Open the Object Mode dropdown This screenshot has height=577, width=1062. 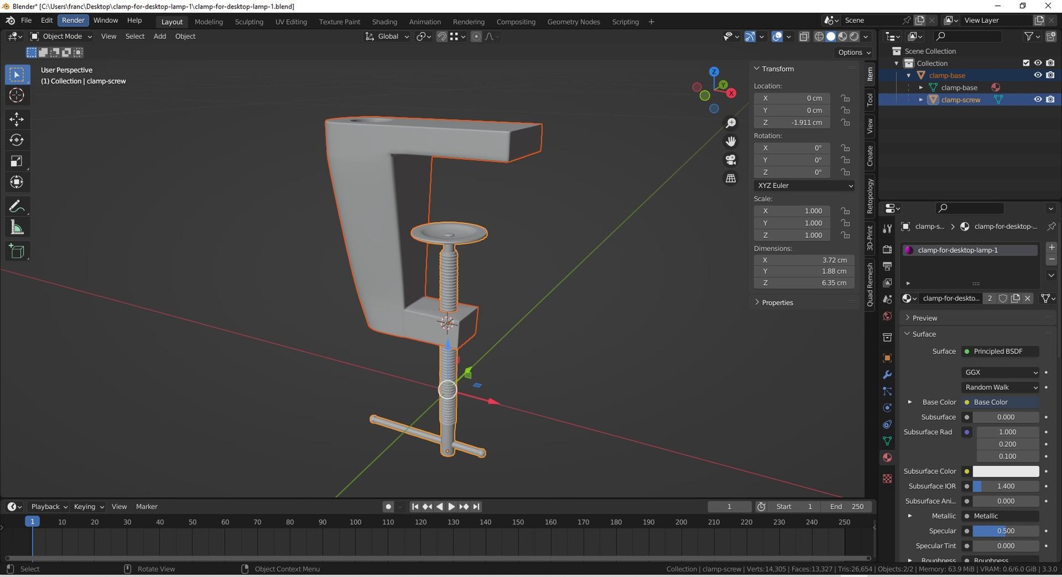point(61,36)
